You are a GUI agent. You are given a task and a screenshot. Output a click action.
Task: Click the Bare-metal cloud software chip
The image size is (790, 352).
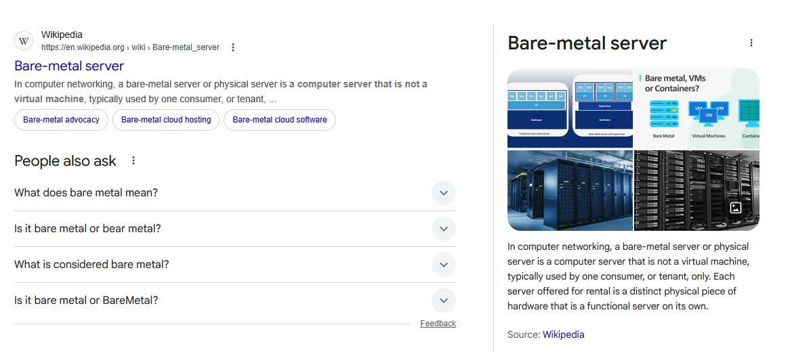click(280, 120)
